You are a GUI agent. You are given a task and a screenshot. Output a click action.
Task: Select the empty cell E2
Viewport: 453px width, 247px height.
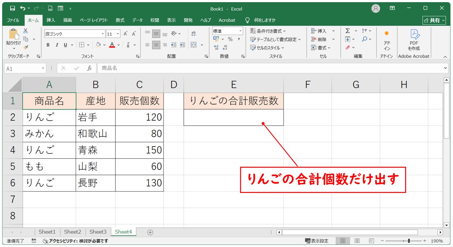233,117
